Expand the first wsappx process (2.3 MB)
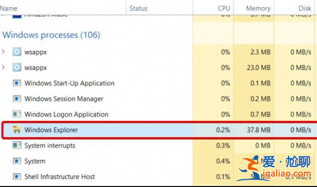The image size is (317, 187). point(3,52)
